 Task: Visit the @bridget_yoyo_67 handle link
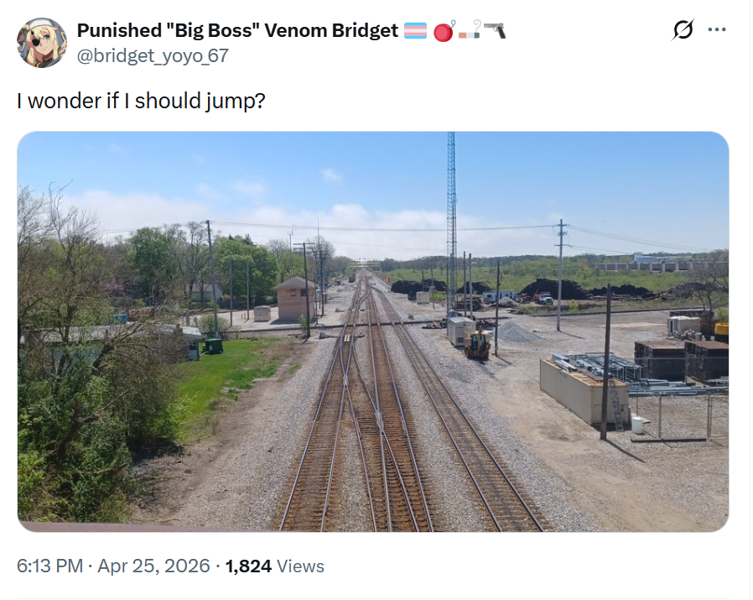(153, 55)
